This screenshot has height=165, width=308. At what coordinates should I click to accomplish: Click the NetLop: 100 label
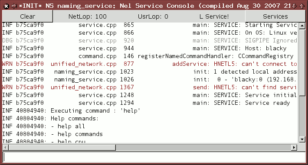coord(87,16)
